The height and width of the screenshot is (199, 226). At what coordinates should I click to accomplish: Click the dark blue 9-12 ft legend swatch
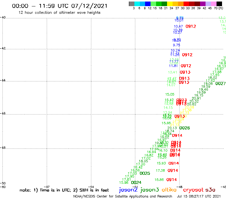[x=148, y=4]
